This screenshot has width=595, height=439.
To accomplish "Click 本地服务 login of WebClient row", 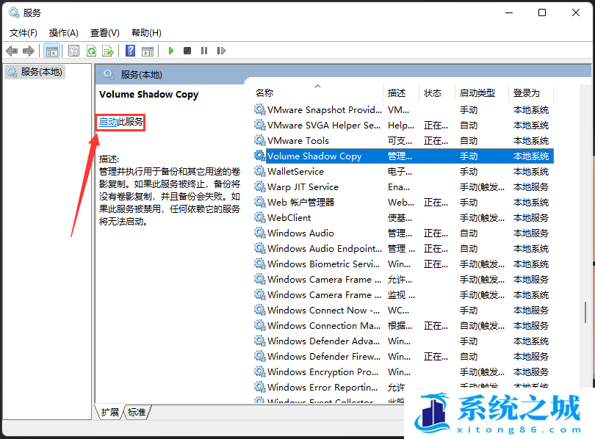I will tap(531, 217).
